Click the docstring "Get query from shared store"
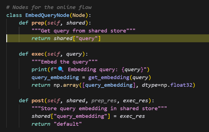This screenshot has width=209, height=132. tap(83, 31)
